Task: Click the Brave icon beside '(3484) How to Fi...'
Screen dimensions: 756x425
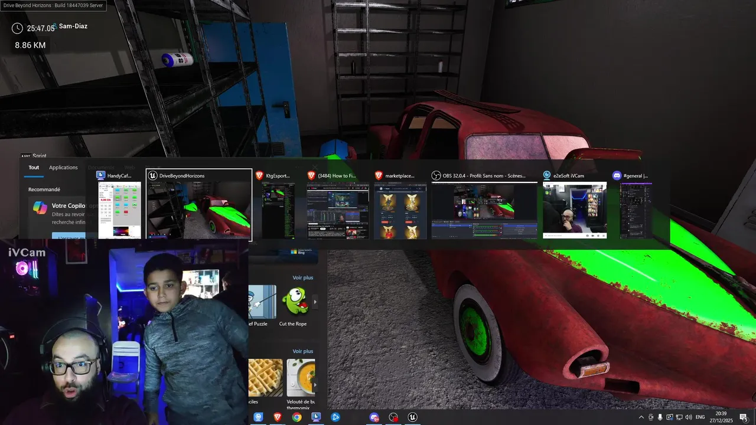Action: [x=311, y=175]
